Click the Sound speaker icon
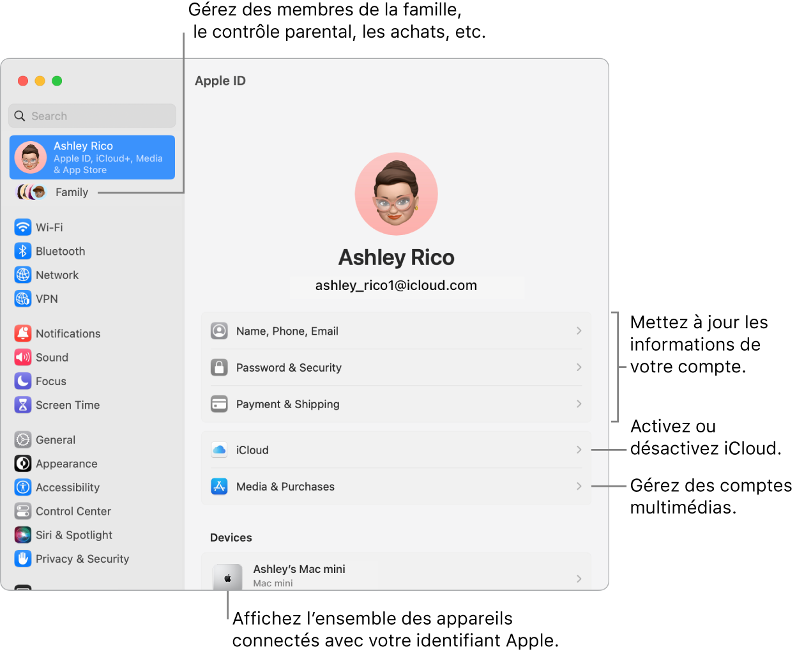The image size is (797, 654). (x=23, y=357)
